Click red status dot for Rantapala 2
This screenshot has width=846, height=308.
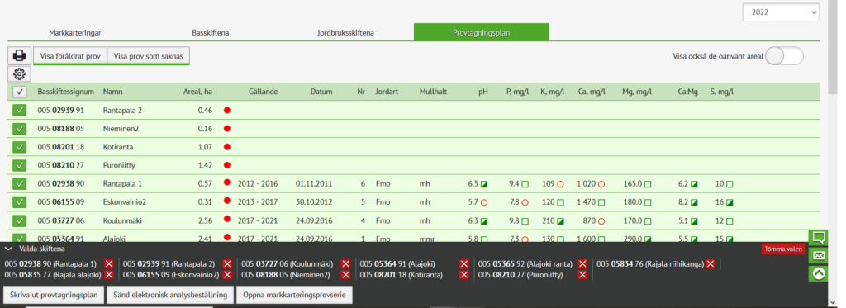click(x=227, y=110)
